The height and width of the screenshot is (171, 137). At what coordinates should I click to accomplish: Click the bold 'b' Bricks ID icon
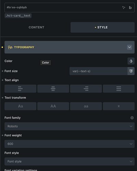pyautogui.click(x=130, y=8)
